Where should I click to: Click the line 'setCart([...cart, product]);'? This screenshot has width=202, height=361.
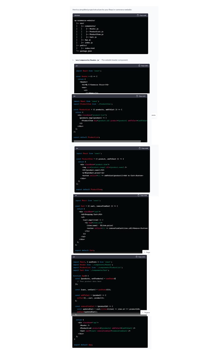point(91,298)
